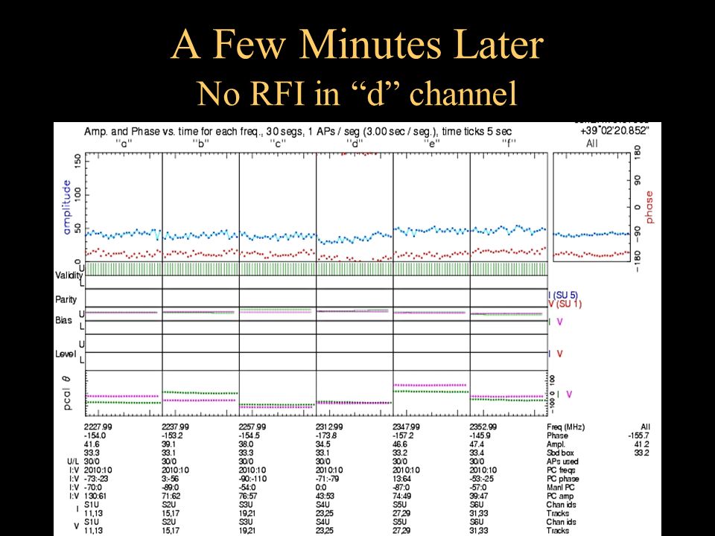Image resolution: width=715 pixels, height=536 pixels.
Task: Click Sbd box value 33.4
Action: pos(477,453)
